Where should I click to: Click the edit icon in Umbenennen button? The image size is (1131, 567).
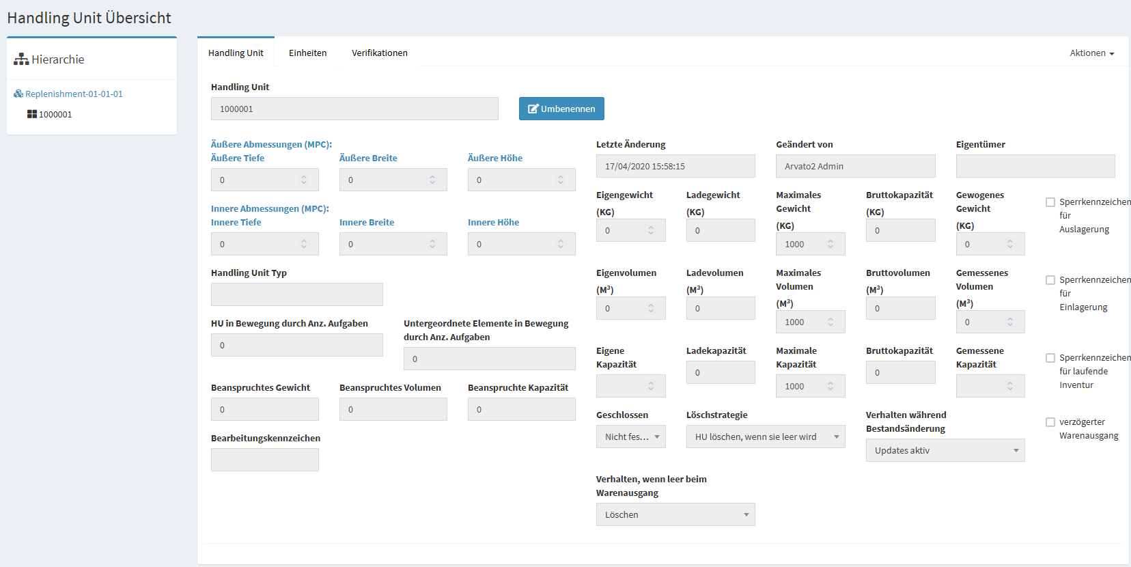[533, 109]
